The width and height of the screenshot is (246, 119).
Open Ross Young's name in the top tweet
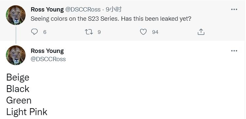coord(47,10)
